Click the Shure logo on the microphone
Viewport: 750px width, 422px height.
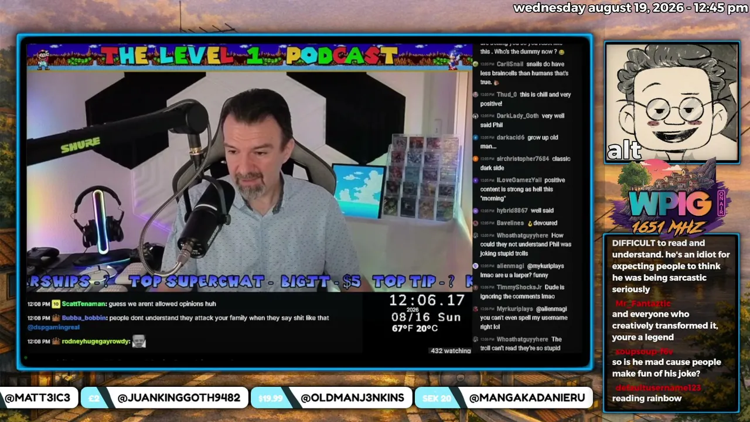pyautogui.click(x=80, y=144)
